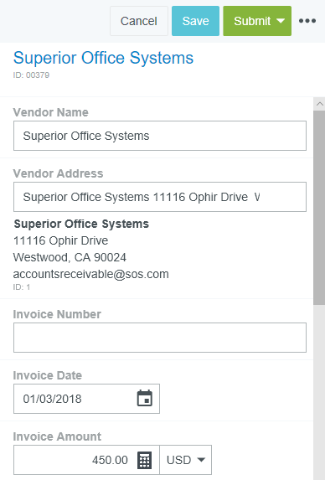Click the green Submit button label

(x=252, y=21)
